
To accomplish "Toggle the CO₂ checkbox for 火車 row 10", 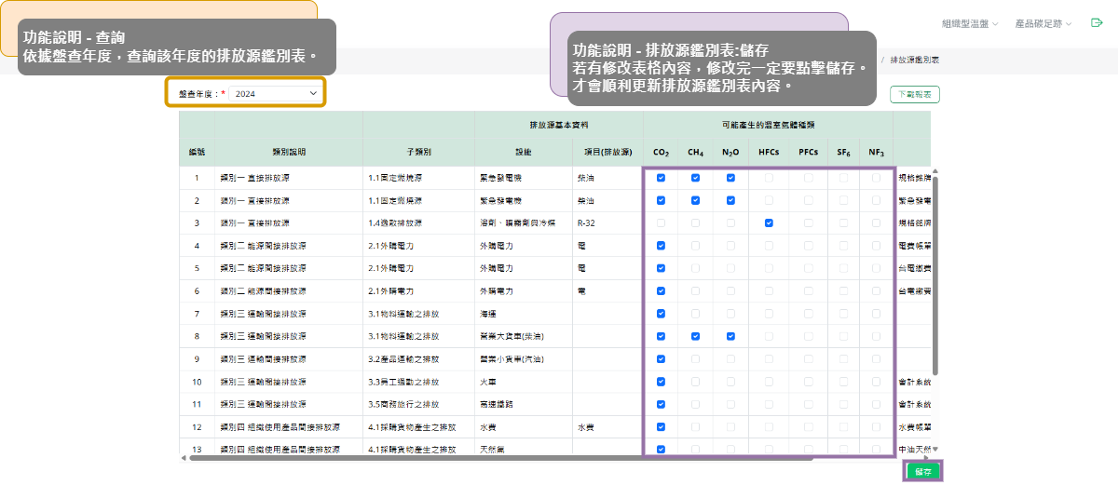I will click(x=661, y=382).
